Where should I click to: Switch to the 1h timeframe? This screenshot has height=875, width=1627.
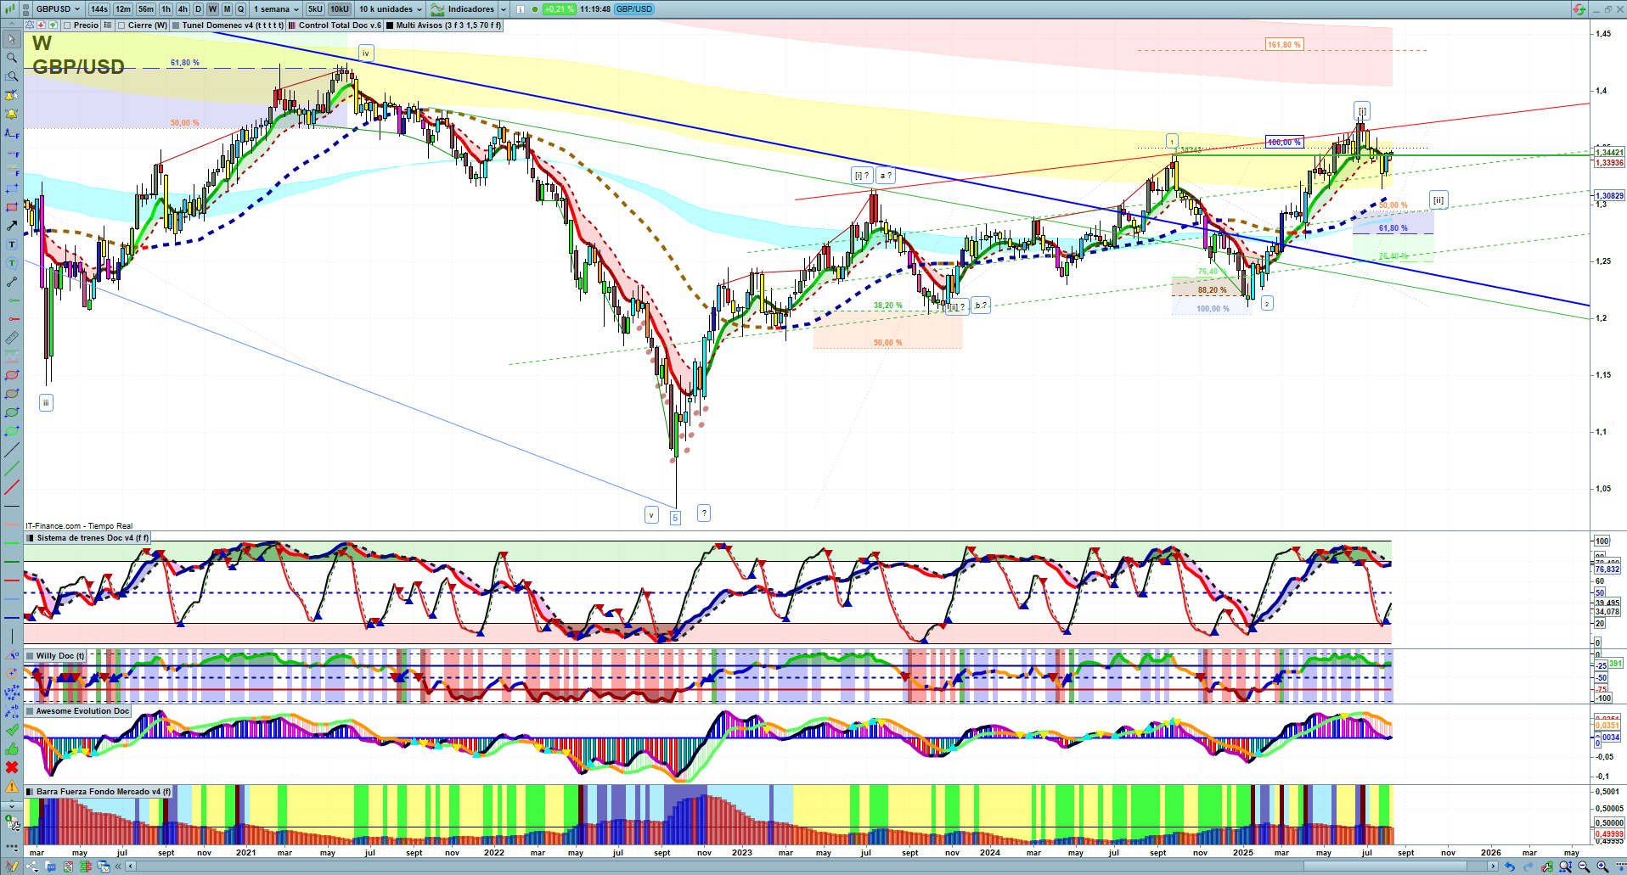click(x=166, y=9)
